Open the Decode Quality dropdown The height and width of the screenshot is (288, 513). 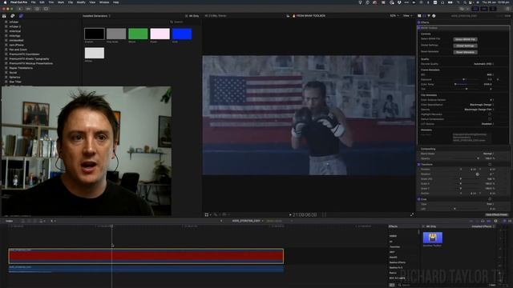pos(484,64)
